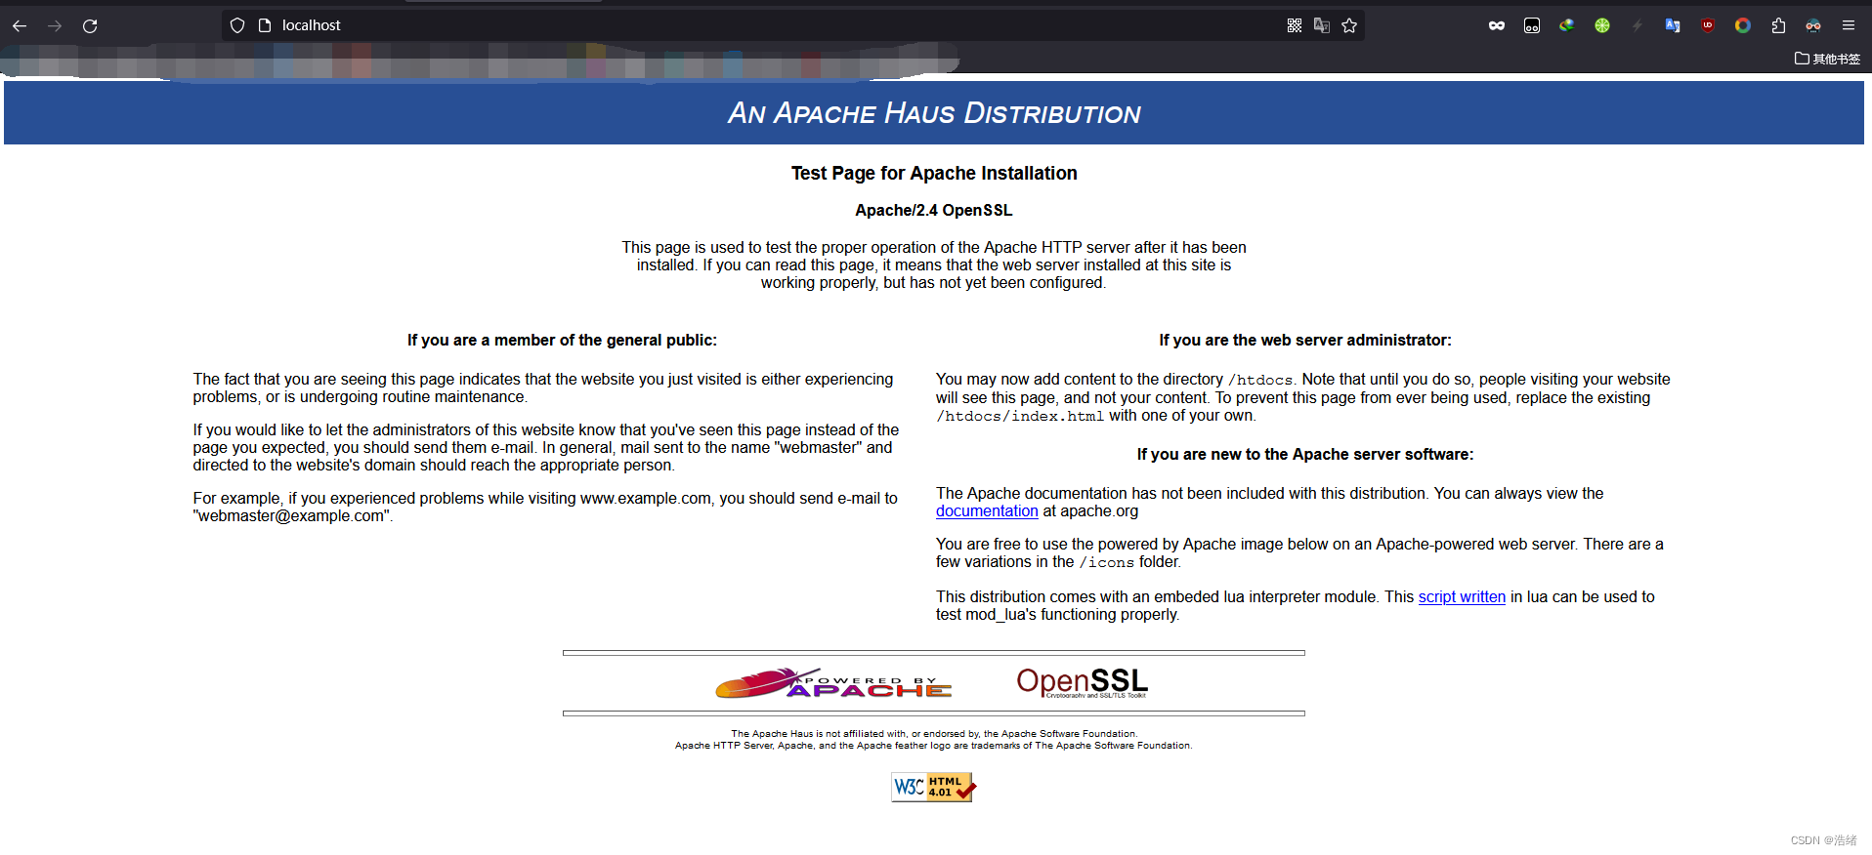The height and width of the screenshot is (855, 1872).
Task: Click the infinity mask extension icon
Action: click(x=1497, y=25)
